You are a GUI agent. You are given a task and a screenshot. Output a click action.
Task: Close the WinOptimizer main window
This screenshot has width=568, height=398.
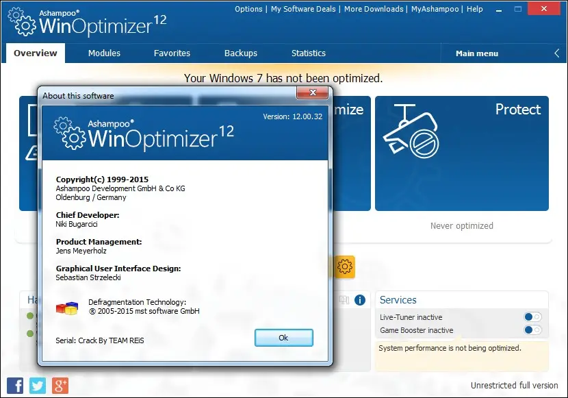pos(544,9)
